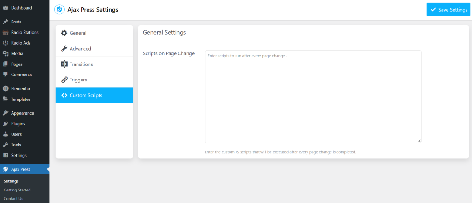472x203 pixels.
Task: Open the Radio Stations menu item
Action: coord(25,33)
